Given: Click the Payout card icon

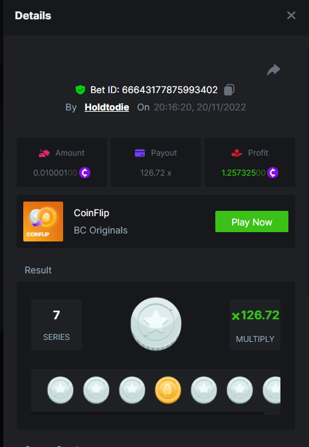Looking at the screenshot, I should (140, 153).
